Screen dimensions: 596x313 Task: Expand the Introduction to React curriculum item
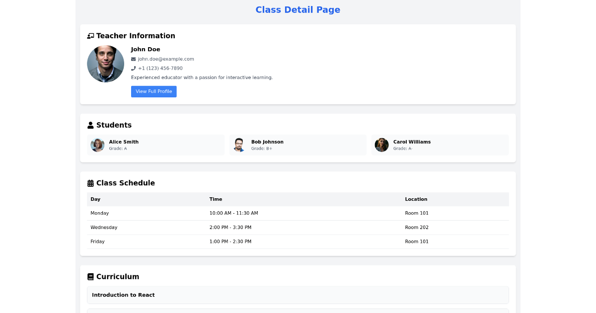click(x=298, y=295)
